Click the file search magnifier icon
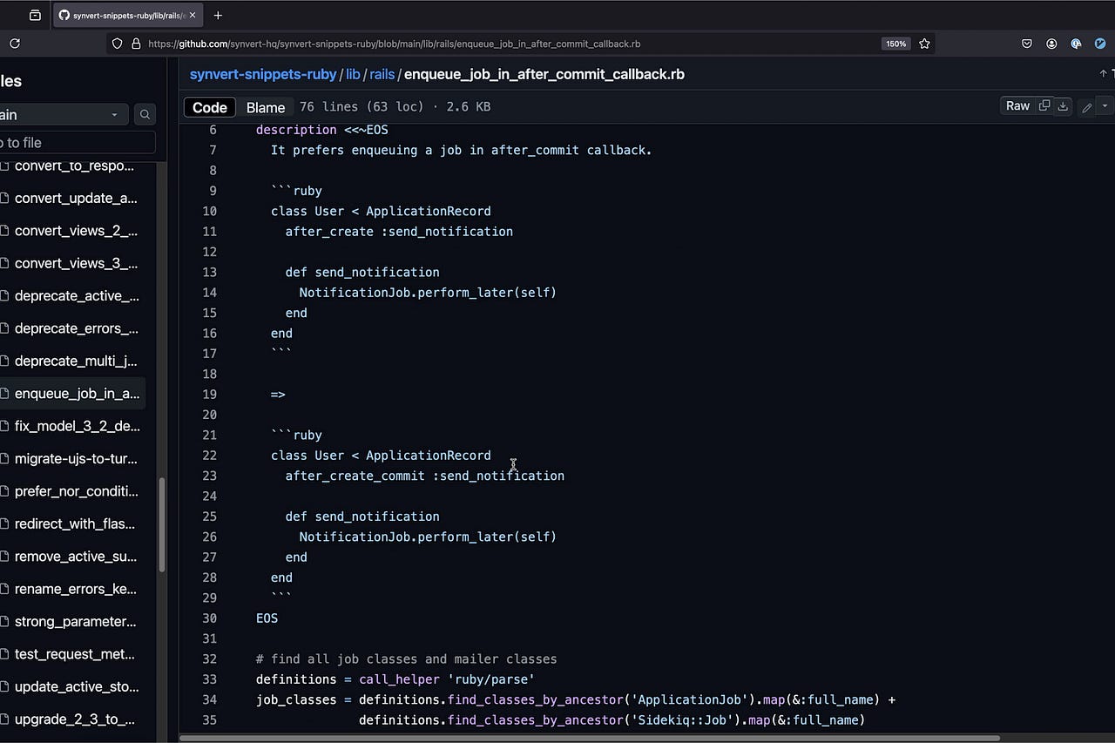 (x=145, y=114)
